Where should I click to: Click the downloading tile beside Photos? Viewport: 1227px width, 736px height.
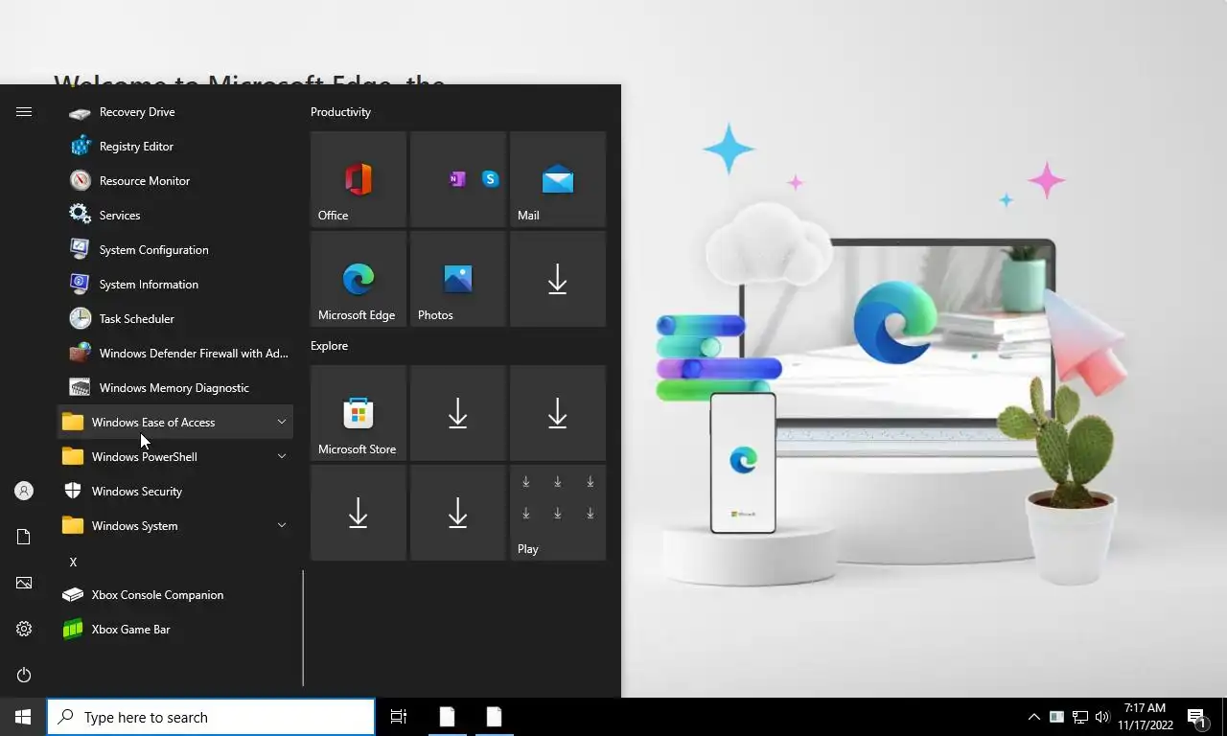pyautogui.click(x=558, y=279)
